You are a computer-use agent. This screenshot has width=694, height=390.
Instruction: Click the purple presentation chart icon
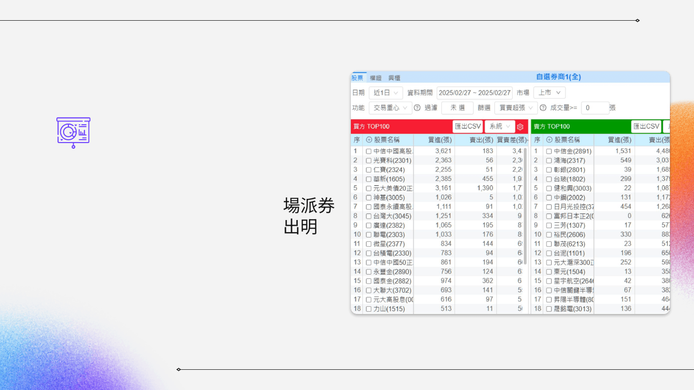tap(73, 132)
